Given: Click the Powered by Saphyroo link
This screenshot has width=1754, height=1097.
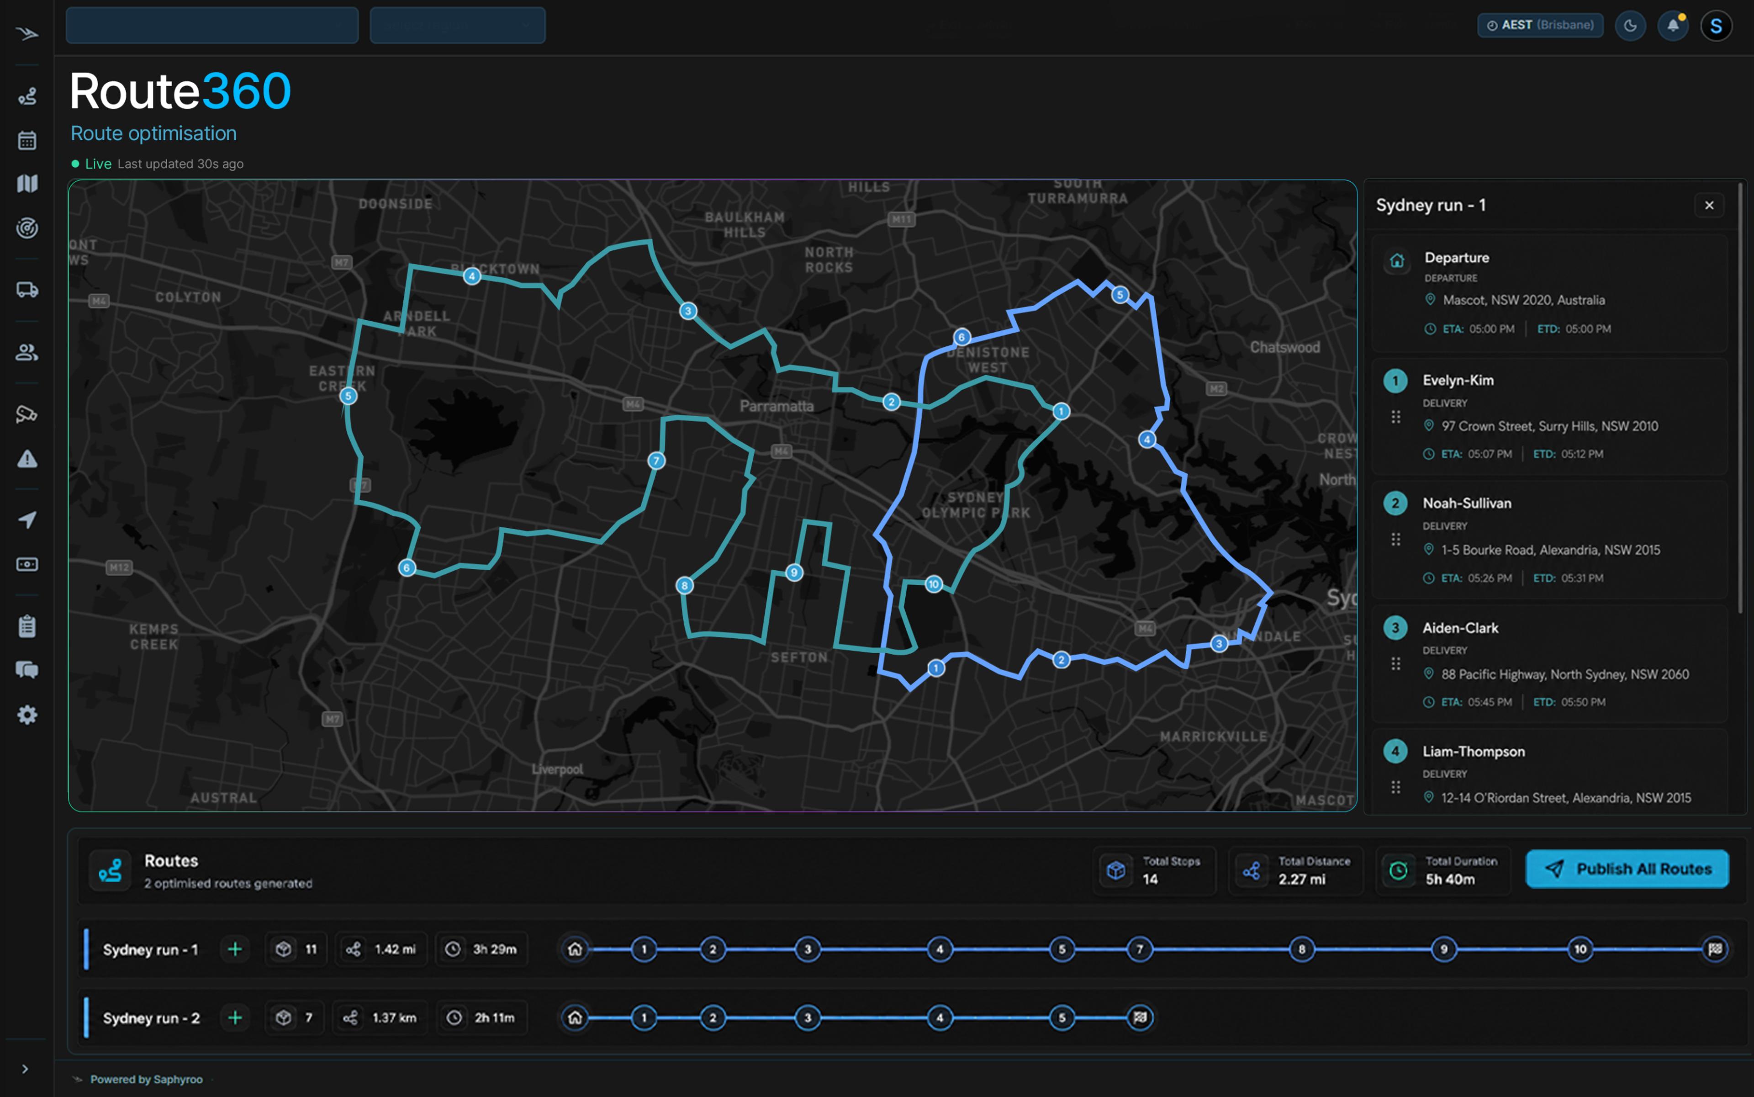Looking at the screenshot, I should [x=146, y=1079].
